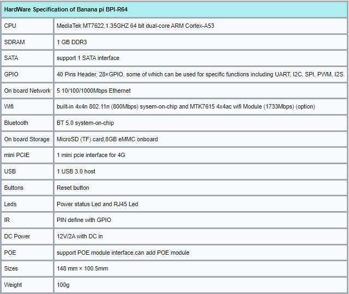
Task: Click the 'On board Network' label
Action: coord(27,91)
